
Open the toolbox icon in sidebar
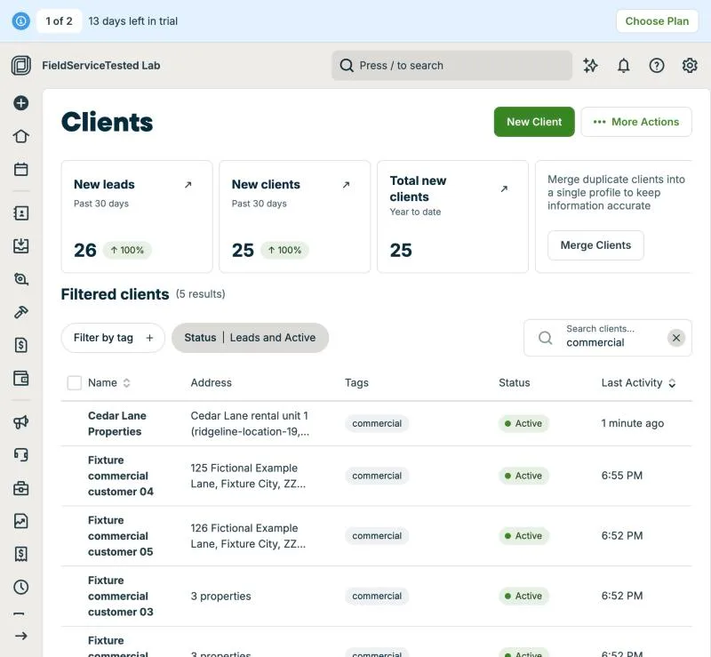pos(20,488)
